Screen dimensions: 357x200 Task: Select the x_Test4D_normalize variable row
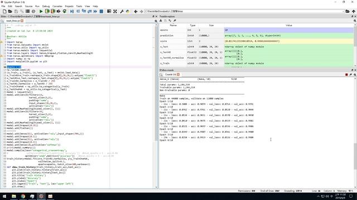[x=257, y=58]
